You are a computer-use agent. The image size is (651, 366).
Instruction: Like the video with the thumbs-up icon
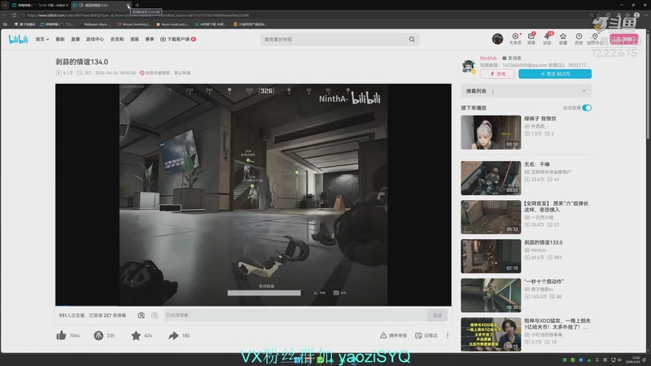click(62, 335)
